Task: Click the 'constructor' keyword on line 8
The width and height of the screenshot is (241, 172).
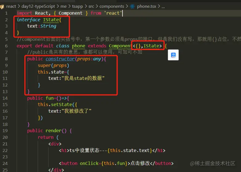Action: coord(60,59)
